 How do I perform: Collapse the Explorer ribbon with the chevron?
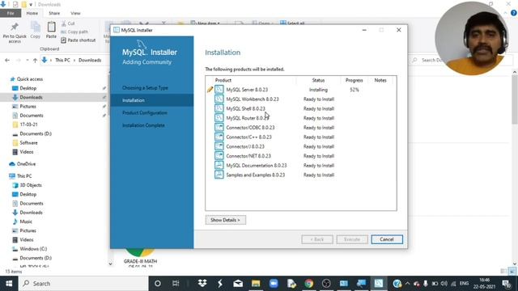click(505, 13)
